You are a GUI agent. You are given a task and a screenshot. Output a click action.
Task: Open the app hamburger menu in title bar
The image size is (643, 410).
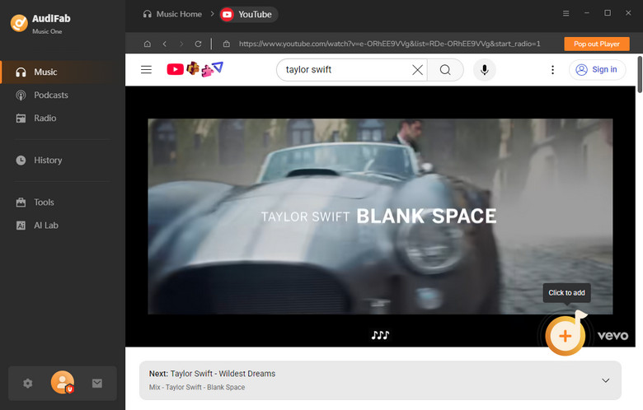566,13
